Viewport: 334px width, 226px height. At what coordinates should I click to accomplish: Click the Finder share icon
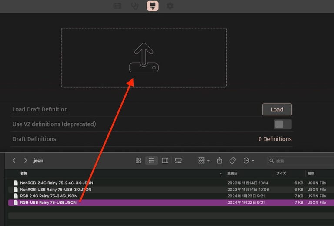[220, 160]
